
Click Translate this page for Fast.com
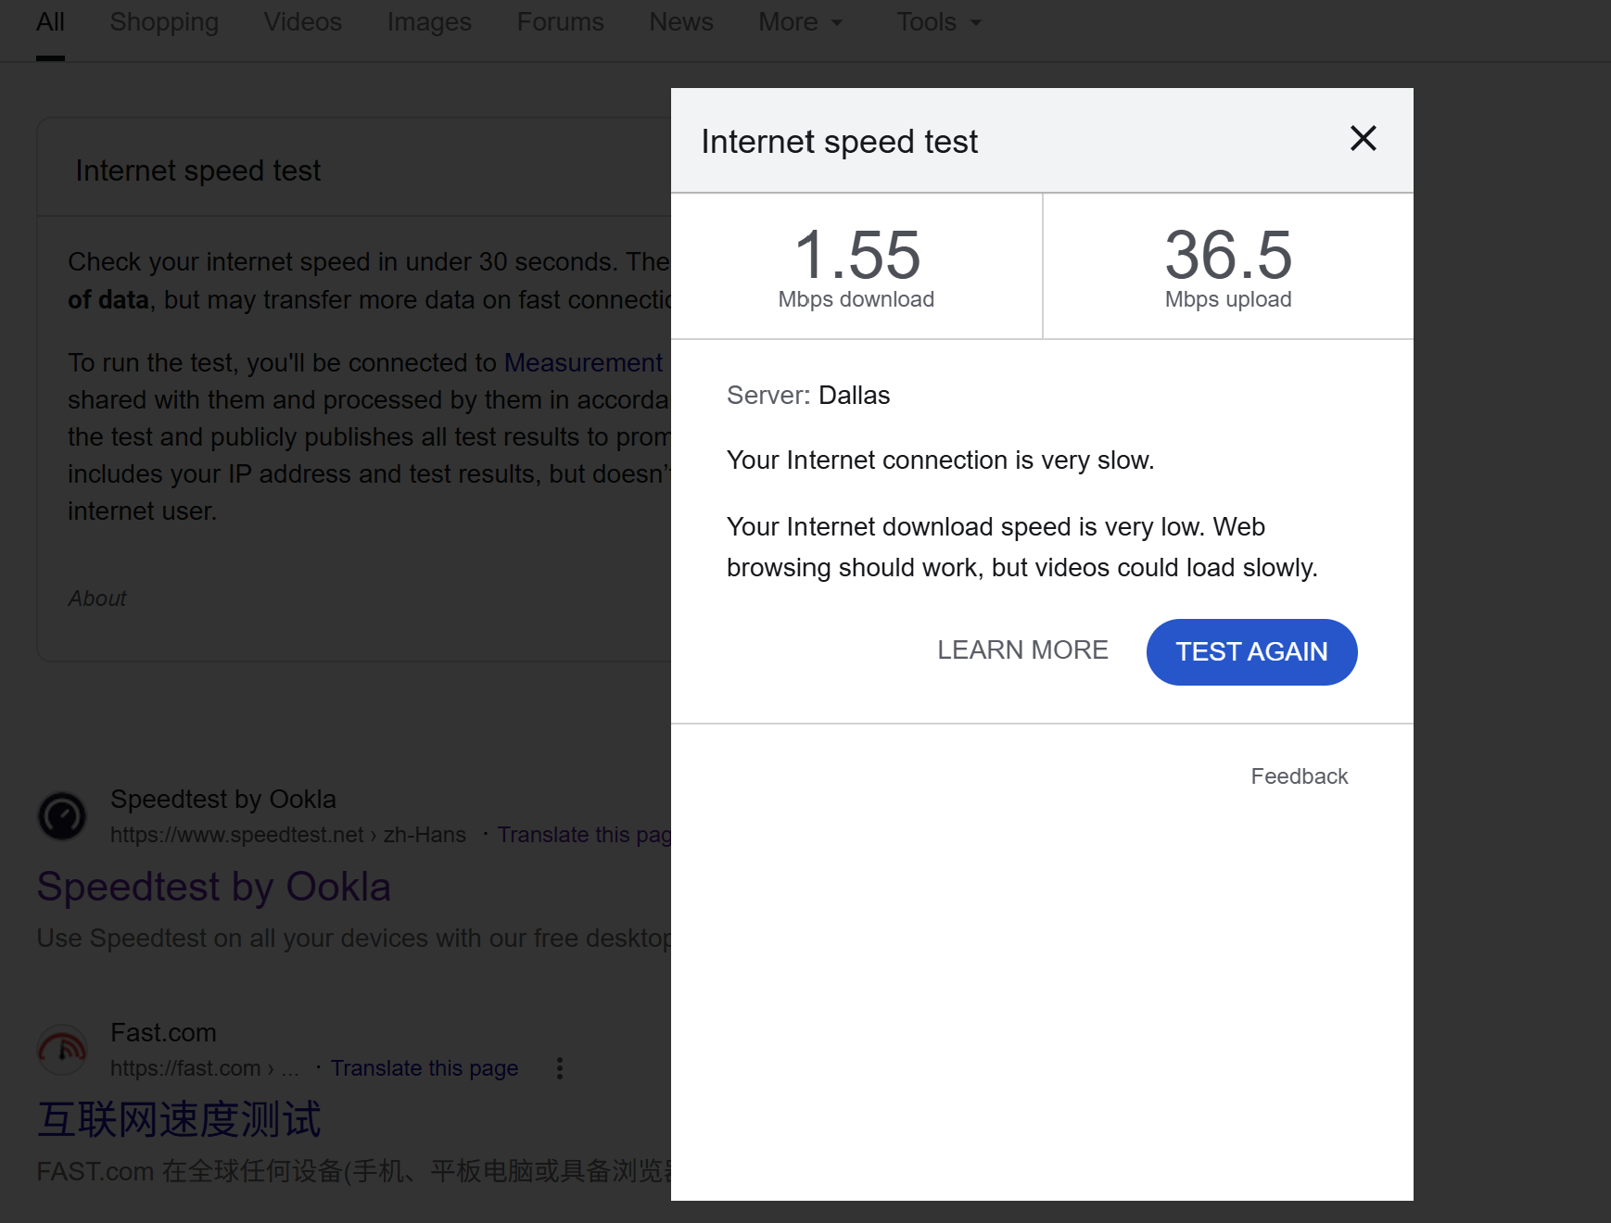click(x=425, y=1068)
